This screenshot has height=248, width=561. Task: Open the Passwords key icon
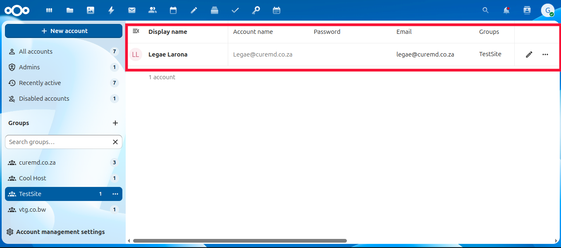coord(256,10)
